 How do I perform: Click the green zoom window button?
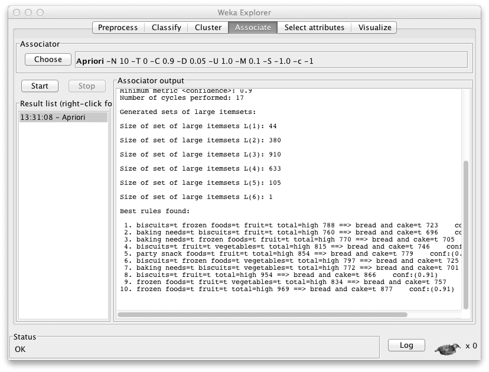click(x=40, y=12)
